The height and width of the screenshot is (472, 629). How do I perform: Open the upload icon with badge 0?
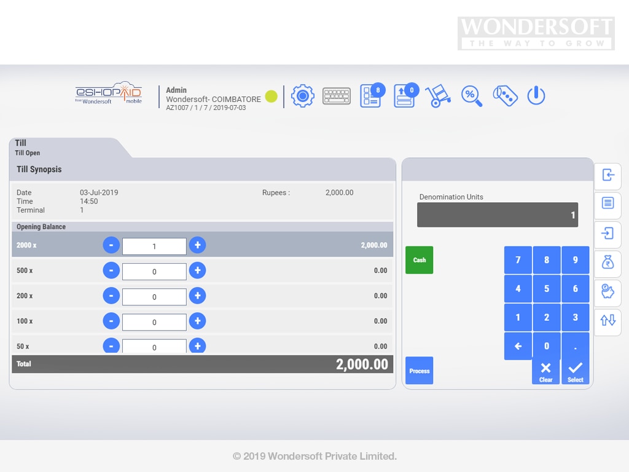point(405,96)
